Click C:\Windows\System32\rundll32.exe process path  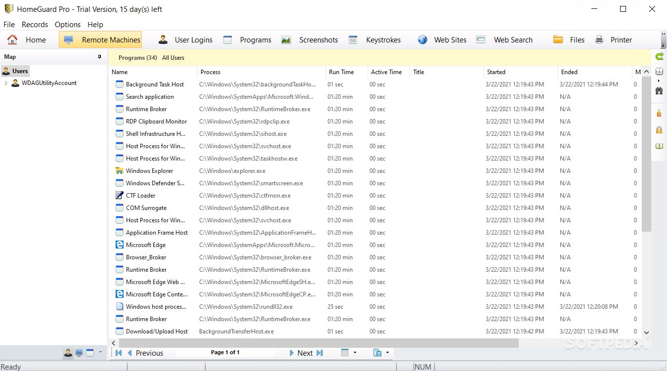246,307
